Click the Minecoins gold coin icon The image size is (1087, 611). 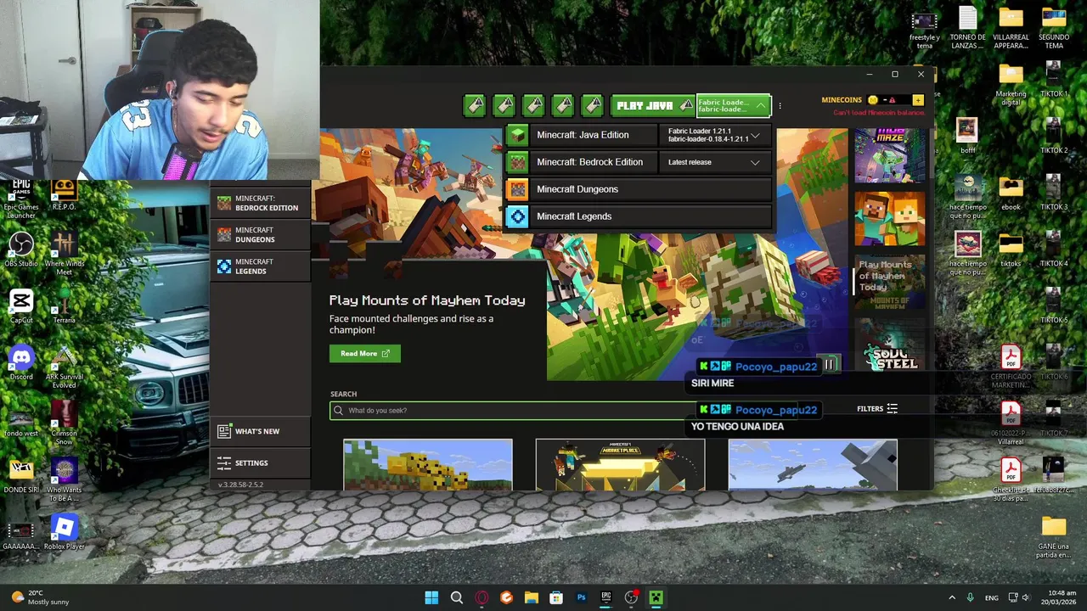click(873, 100)
